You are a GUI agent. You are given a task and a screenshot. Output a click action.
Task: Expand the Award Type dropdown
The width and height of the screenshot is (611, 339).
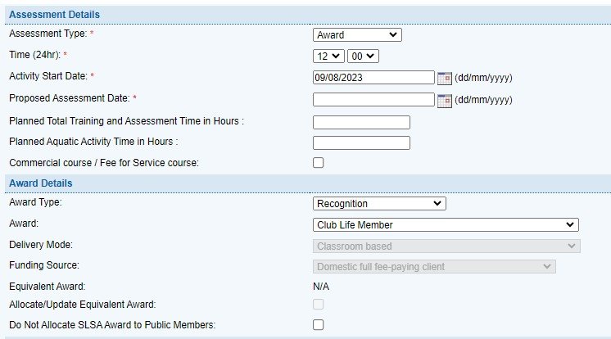[379, 203]
